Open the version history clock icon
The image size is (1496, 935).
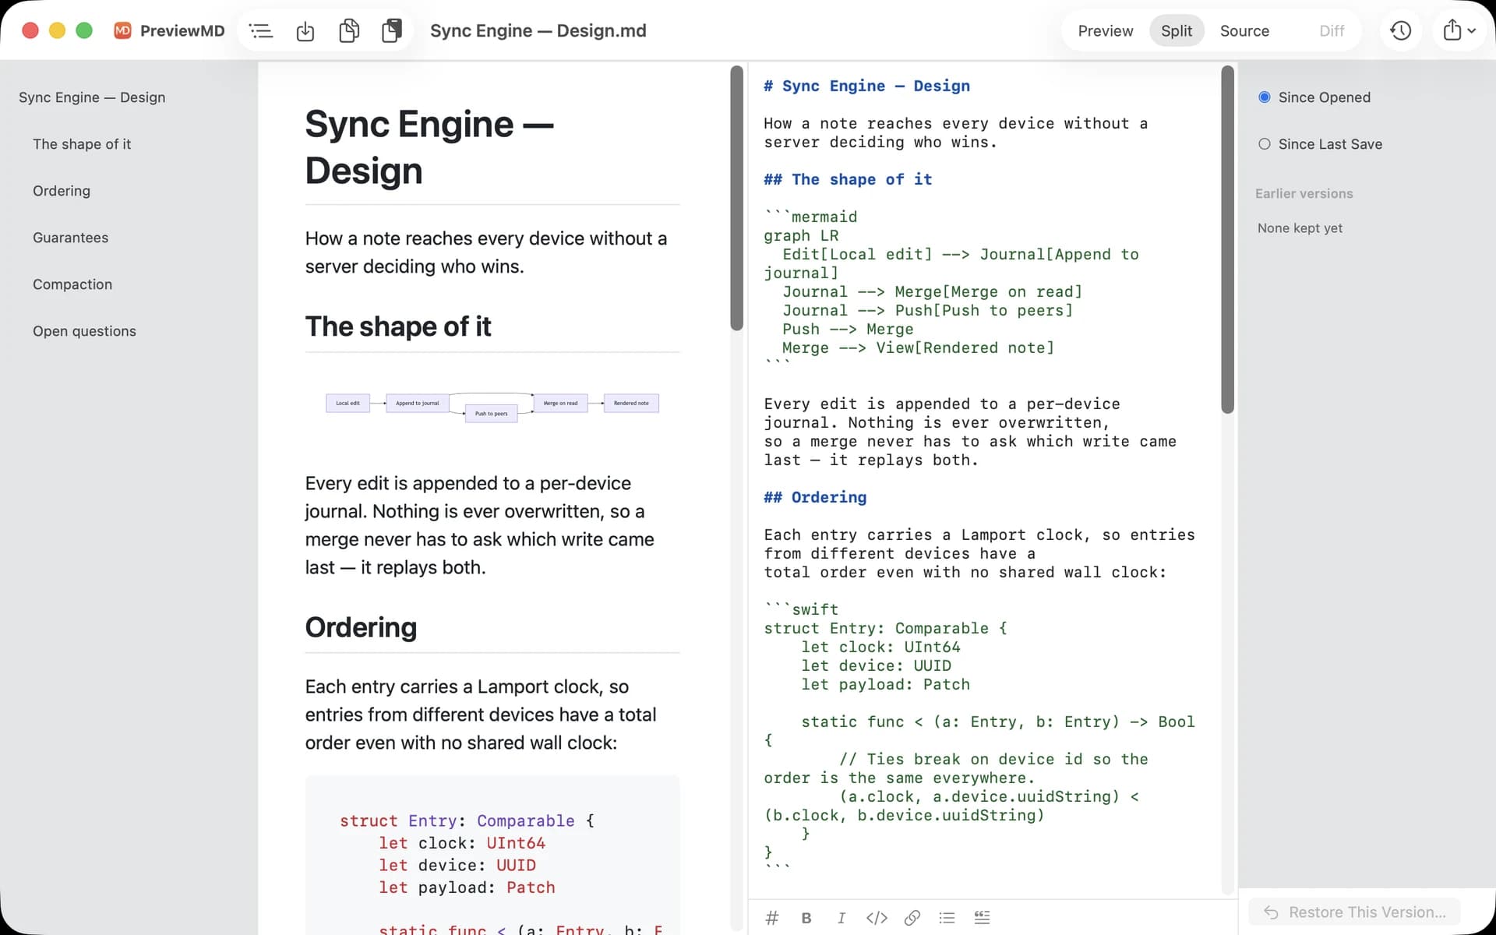tap(1401, 31)
